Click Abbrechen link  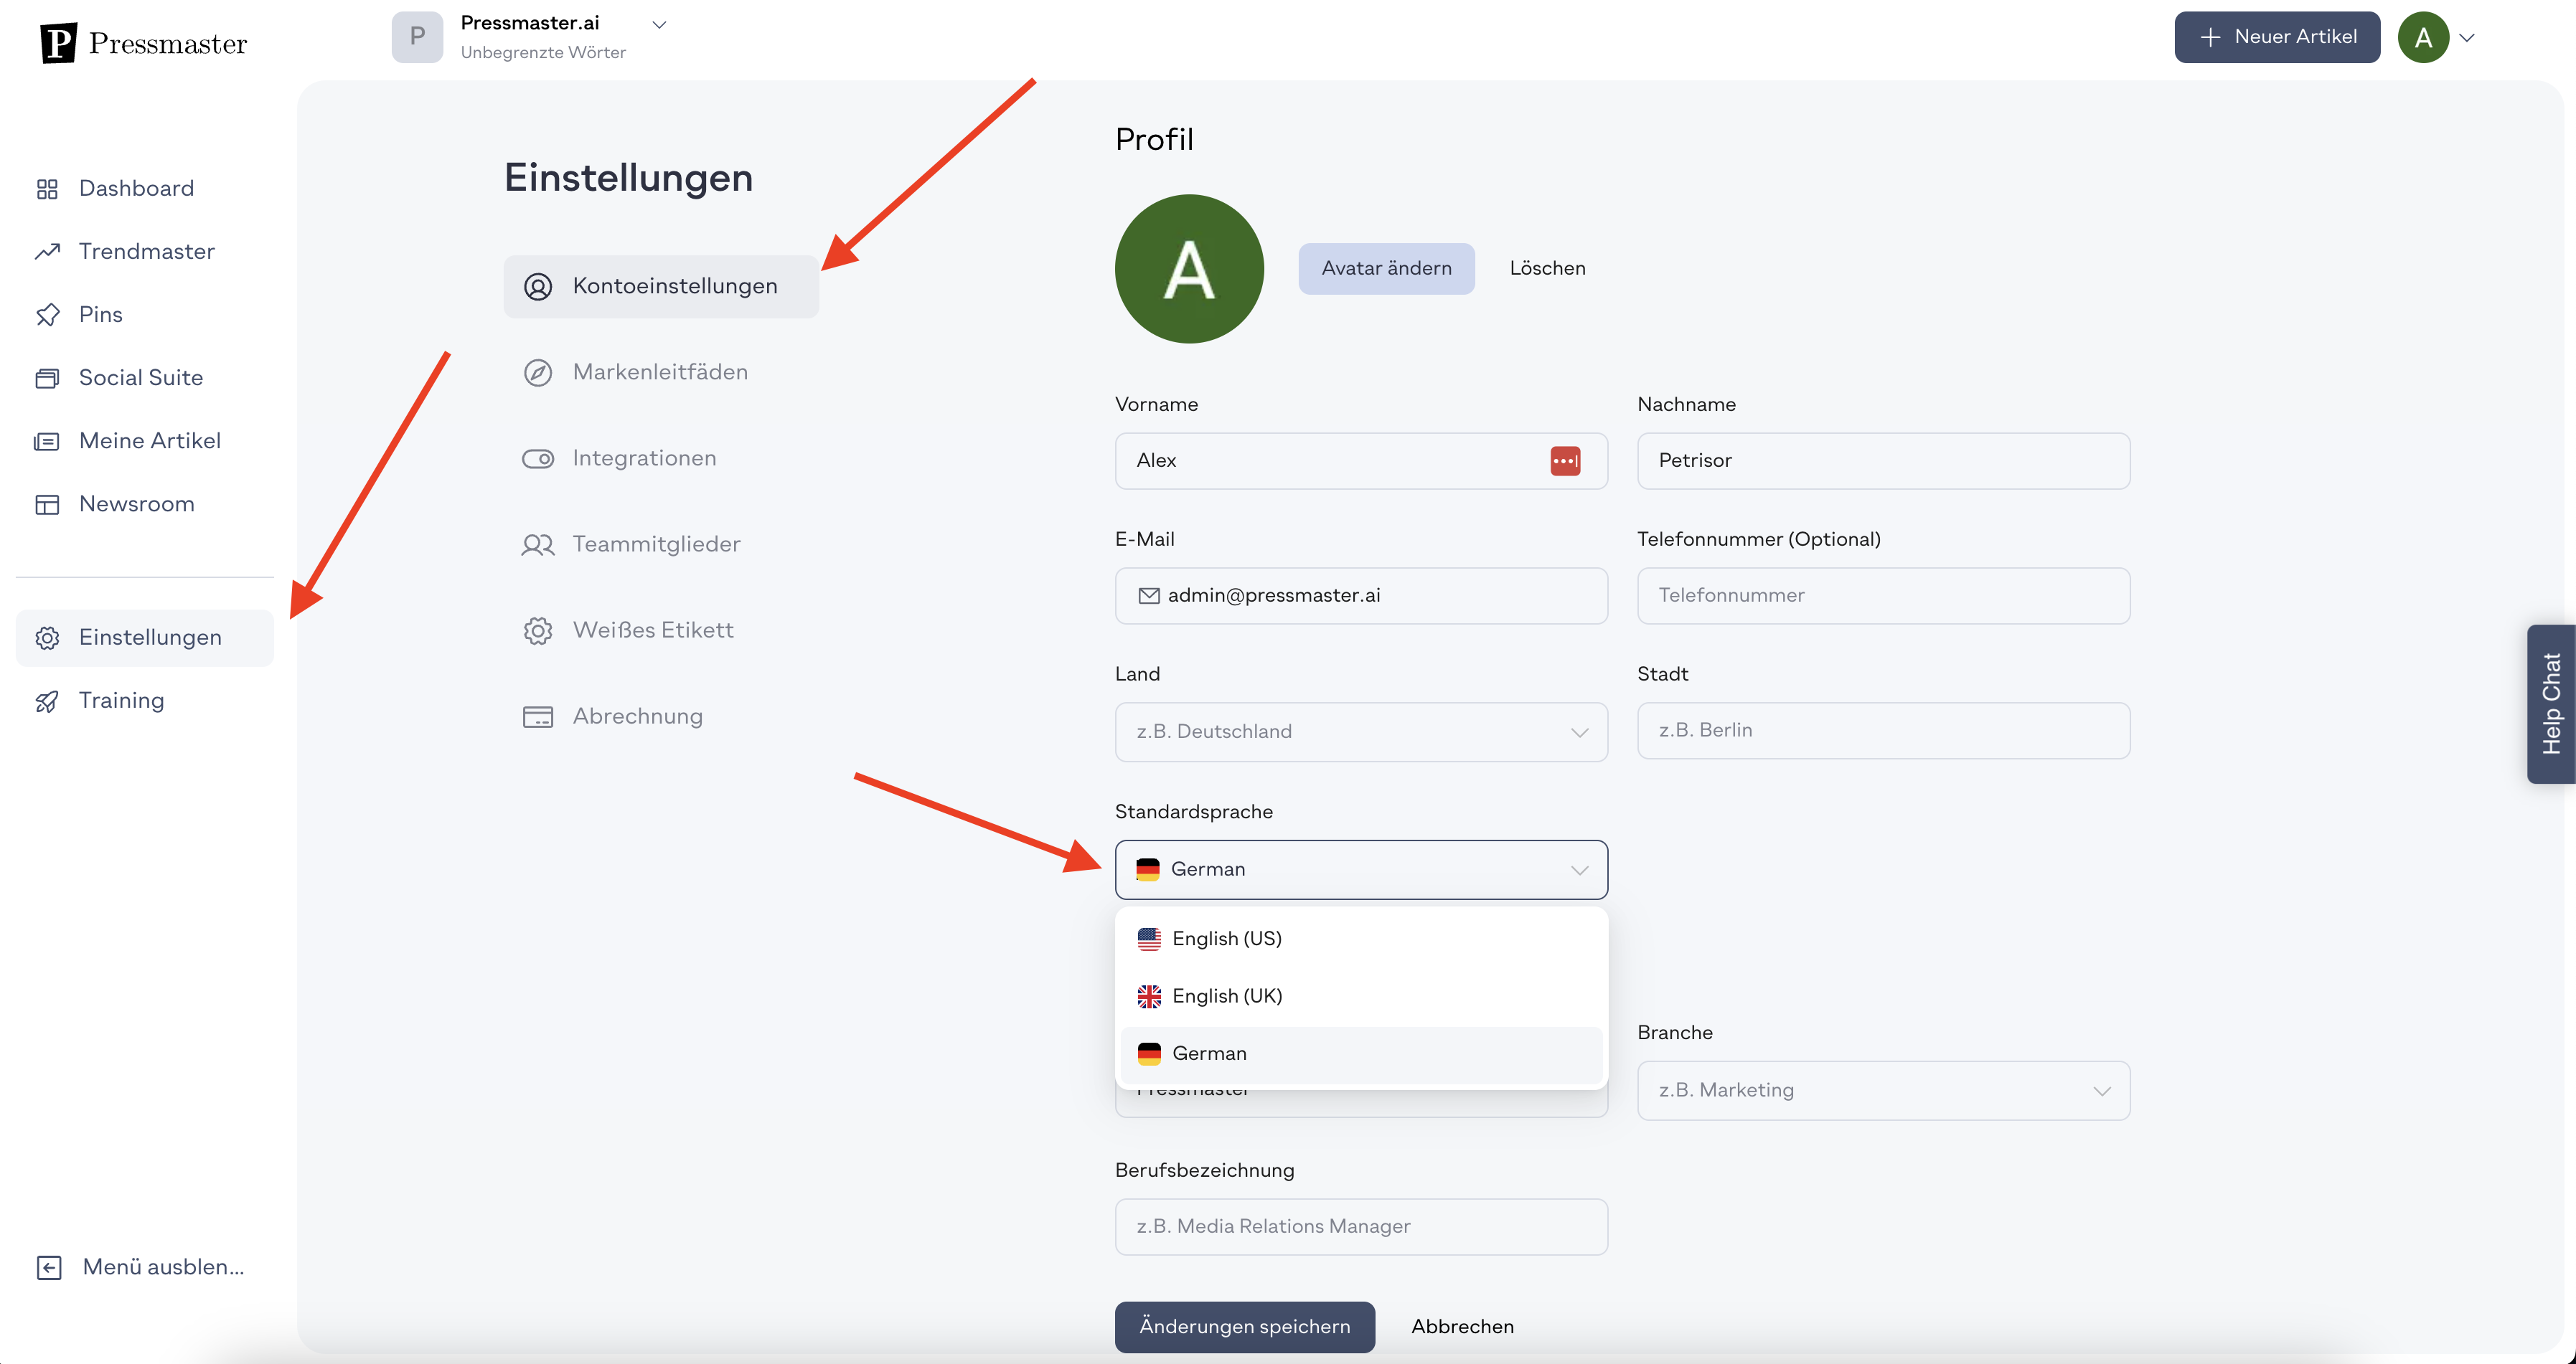tap(1462, 1327)
